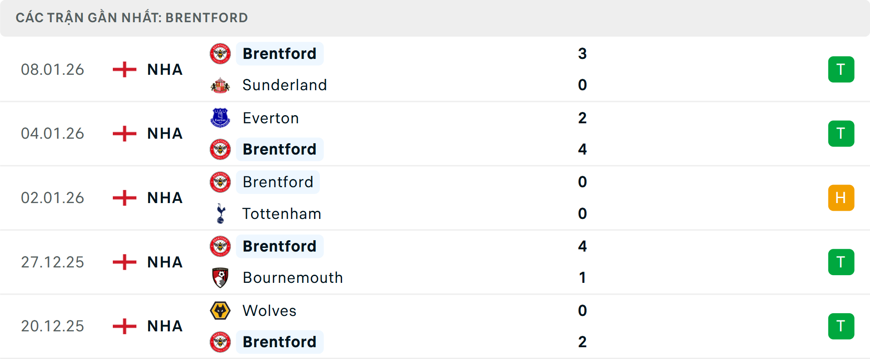The width and height of the screenshot is (870, 359).
Task: Select the T badge for the Wolves match
Action: click(x=841, y=325)
